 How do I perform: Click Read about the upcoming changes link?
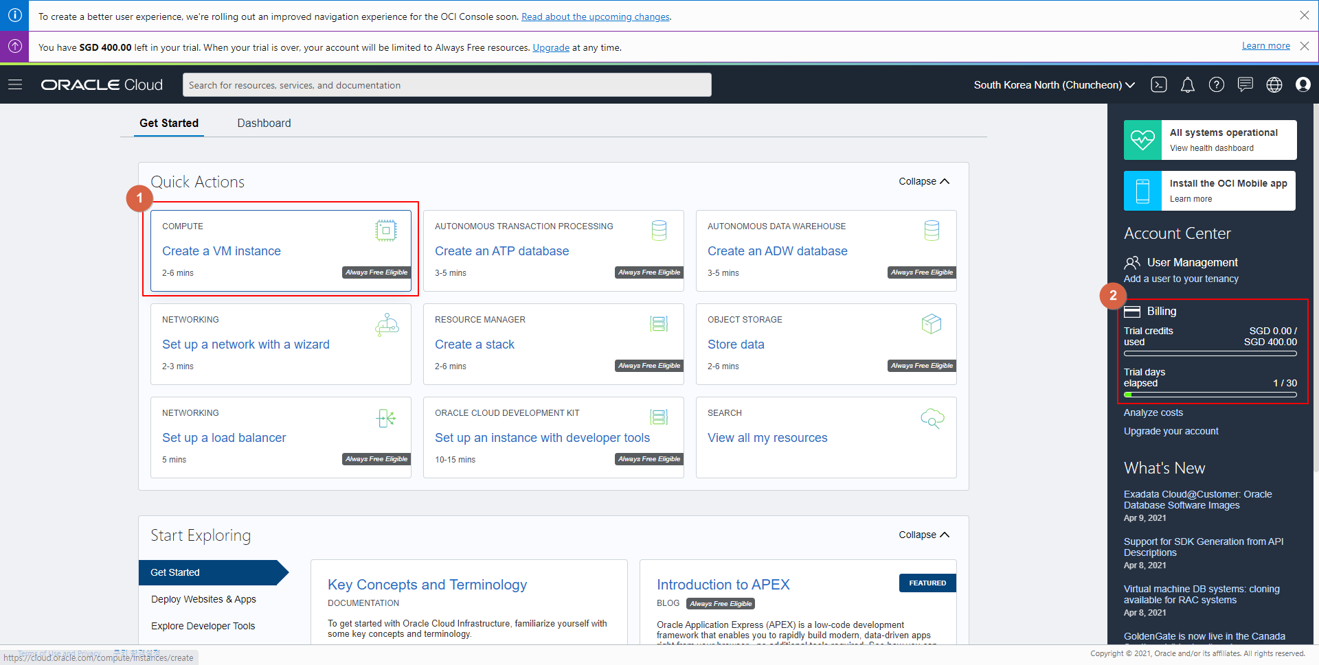point(596,16)
